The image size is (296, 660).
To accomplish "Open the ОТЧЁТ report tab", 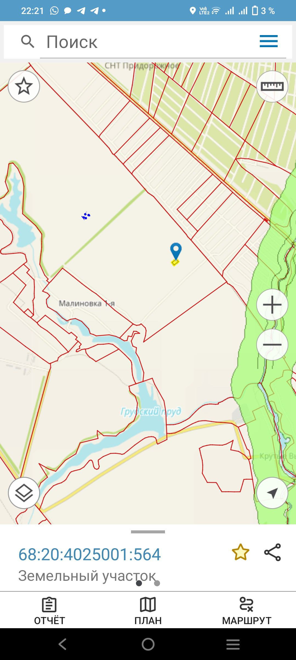I will pos(49,611).
